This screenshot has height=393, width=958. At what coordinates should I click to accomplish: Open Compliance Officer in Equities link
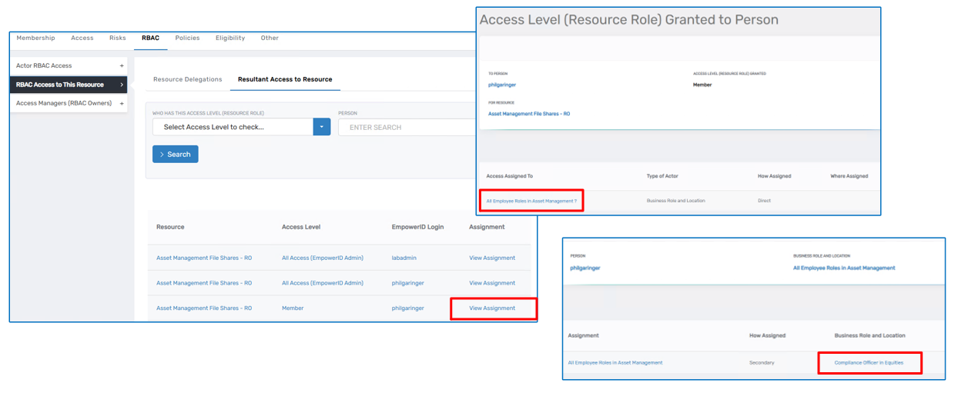click(x=869, y=363)
